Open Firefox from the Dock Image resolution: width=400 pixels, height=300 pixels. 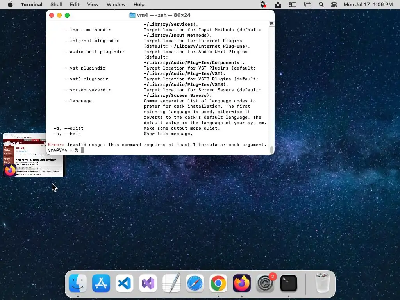[x=241, y=283]
